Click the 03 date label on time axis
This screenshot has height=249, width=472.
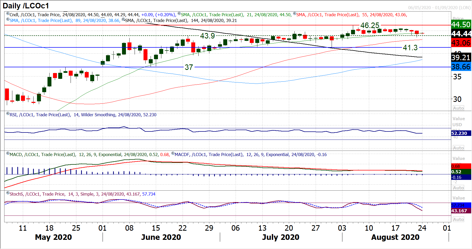click(x=342, y=228)
